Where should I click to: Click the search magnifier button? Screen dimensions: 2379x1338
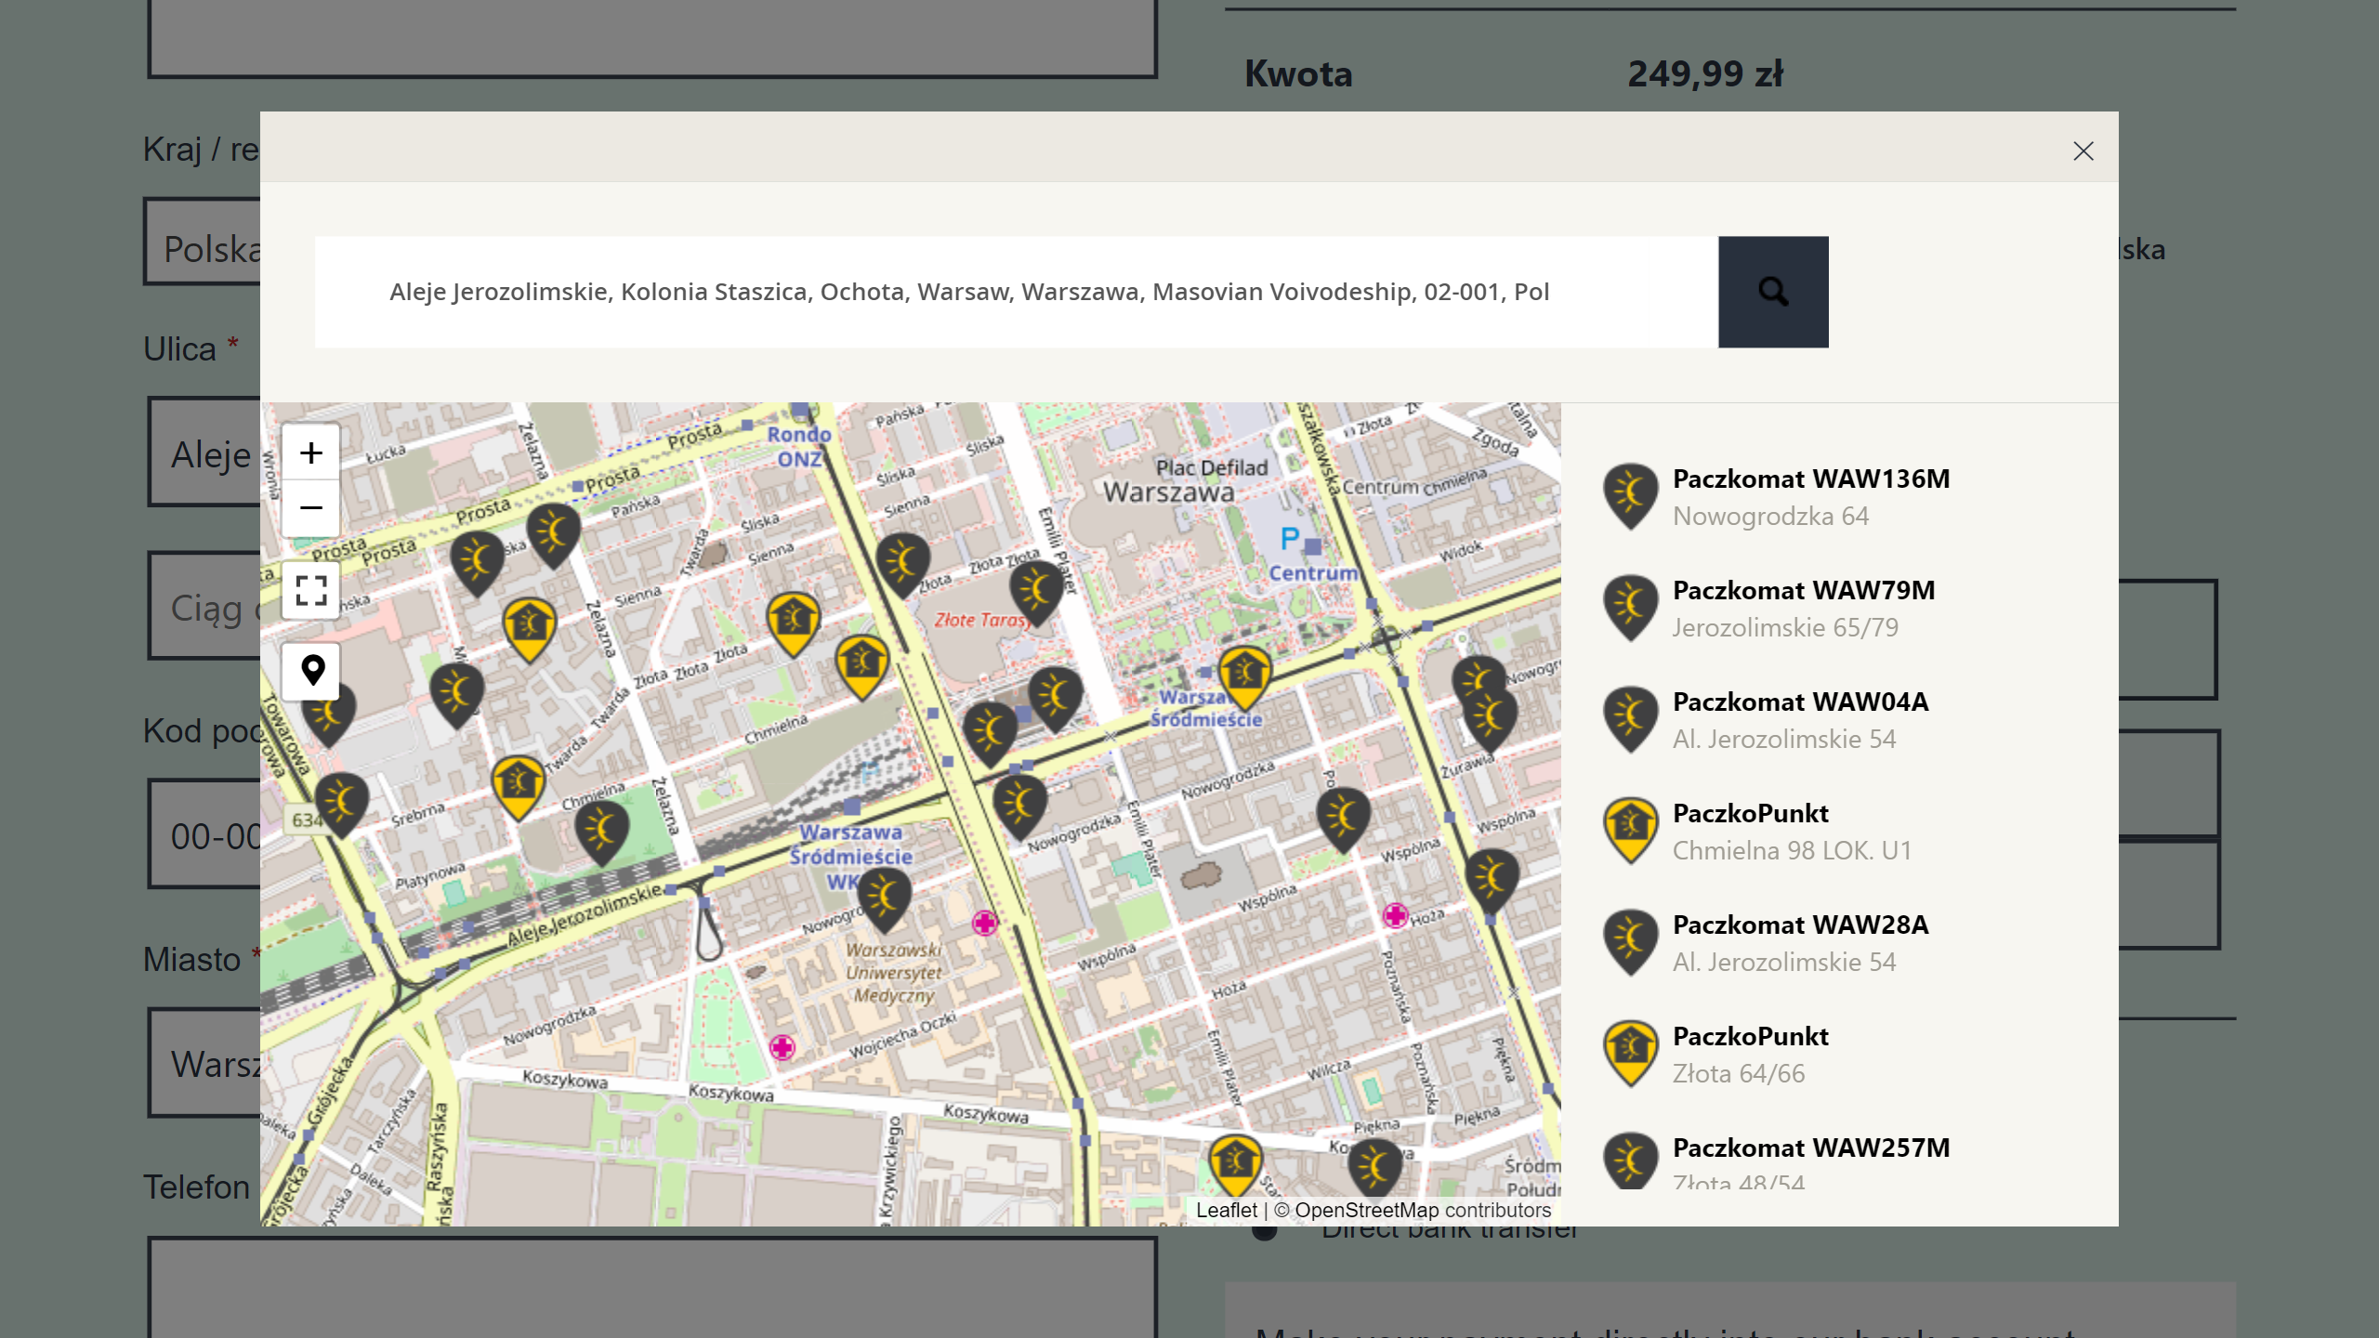pos(1773,292)
